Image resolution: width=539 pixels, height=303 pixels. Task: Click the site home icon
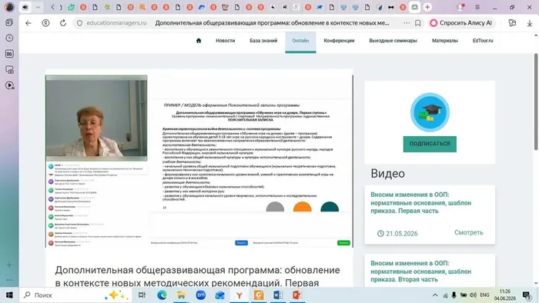click(x=199, y=41)
